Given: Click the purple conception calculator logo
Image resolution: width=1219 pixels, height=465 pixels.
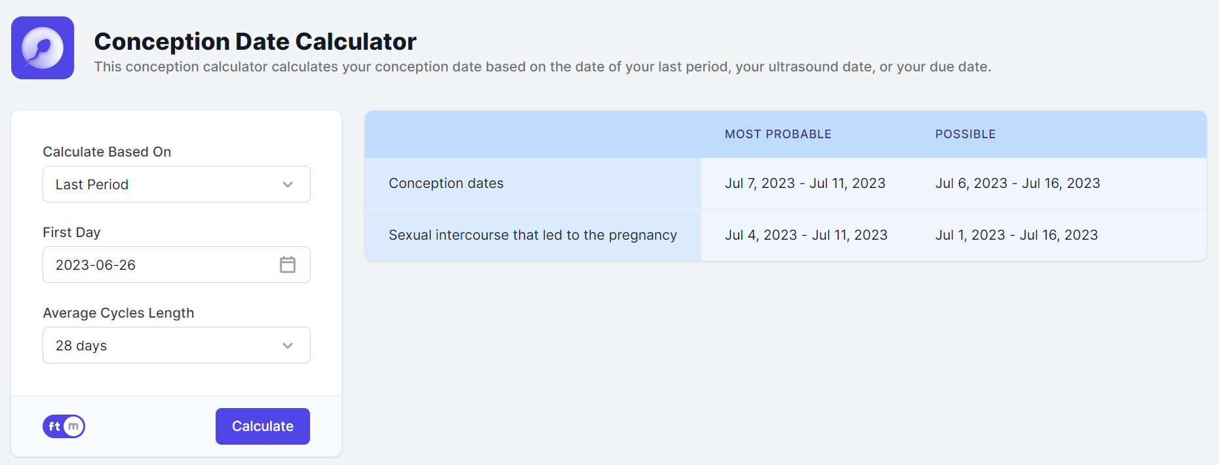Looking at the screenshot, I should coord(43,48).
